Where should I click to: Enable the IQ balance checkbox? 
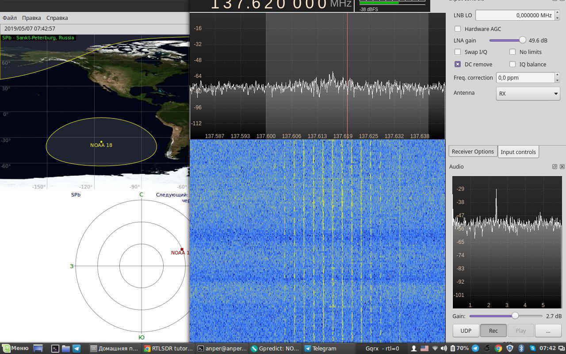(x=512, y=64)
